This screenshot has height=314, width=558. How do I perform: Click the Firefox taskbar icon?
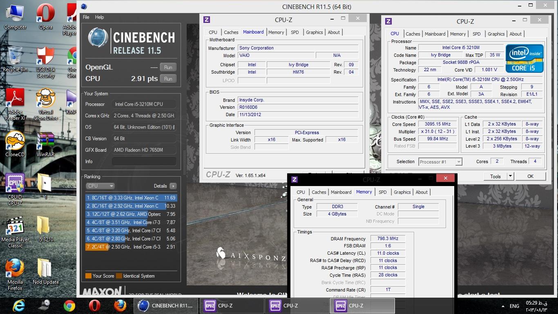(x=120, y=305)
